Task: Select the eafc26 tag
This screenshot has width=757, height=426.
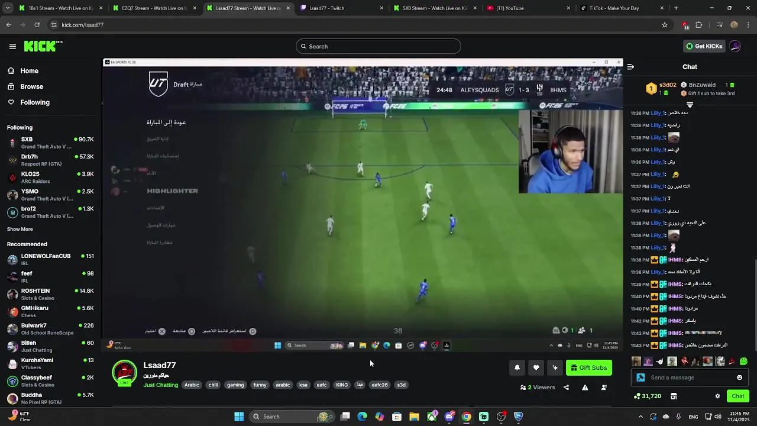Action: [x=380, y=385]
